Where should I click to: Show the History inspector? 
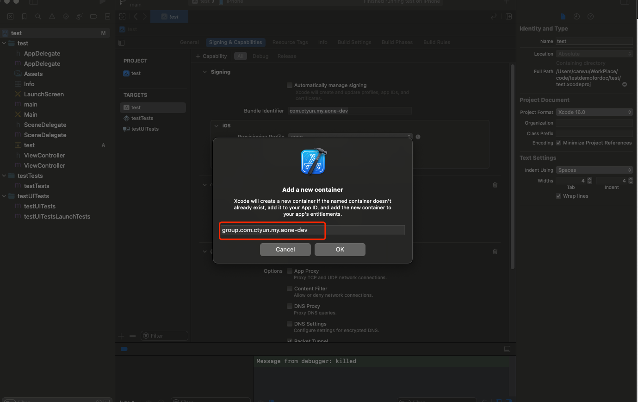pyautogui.click(x=576, y=16)
